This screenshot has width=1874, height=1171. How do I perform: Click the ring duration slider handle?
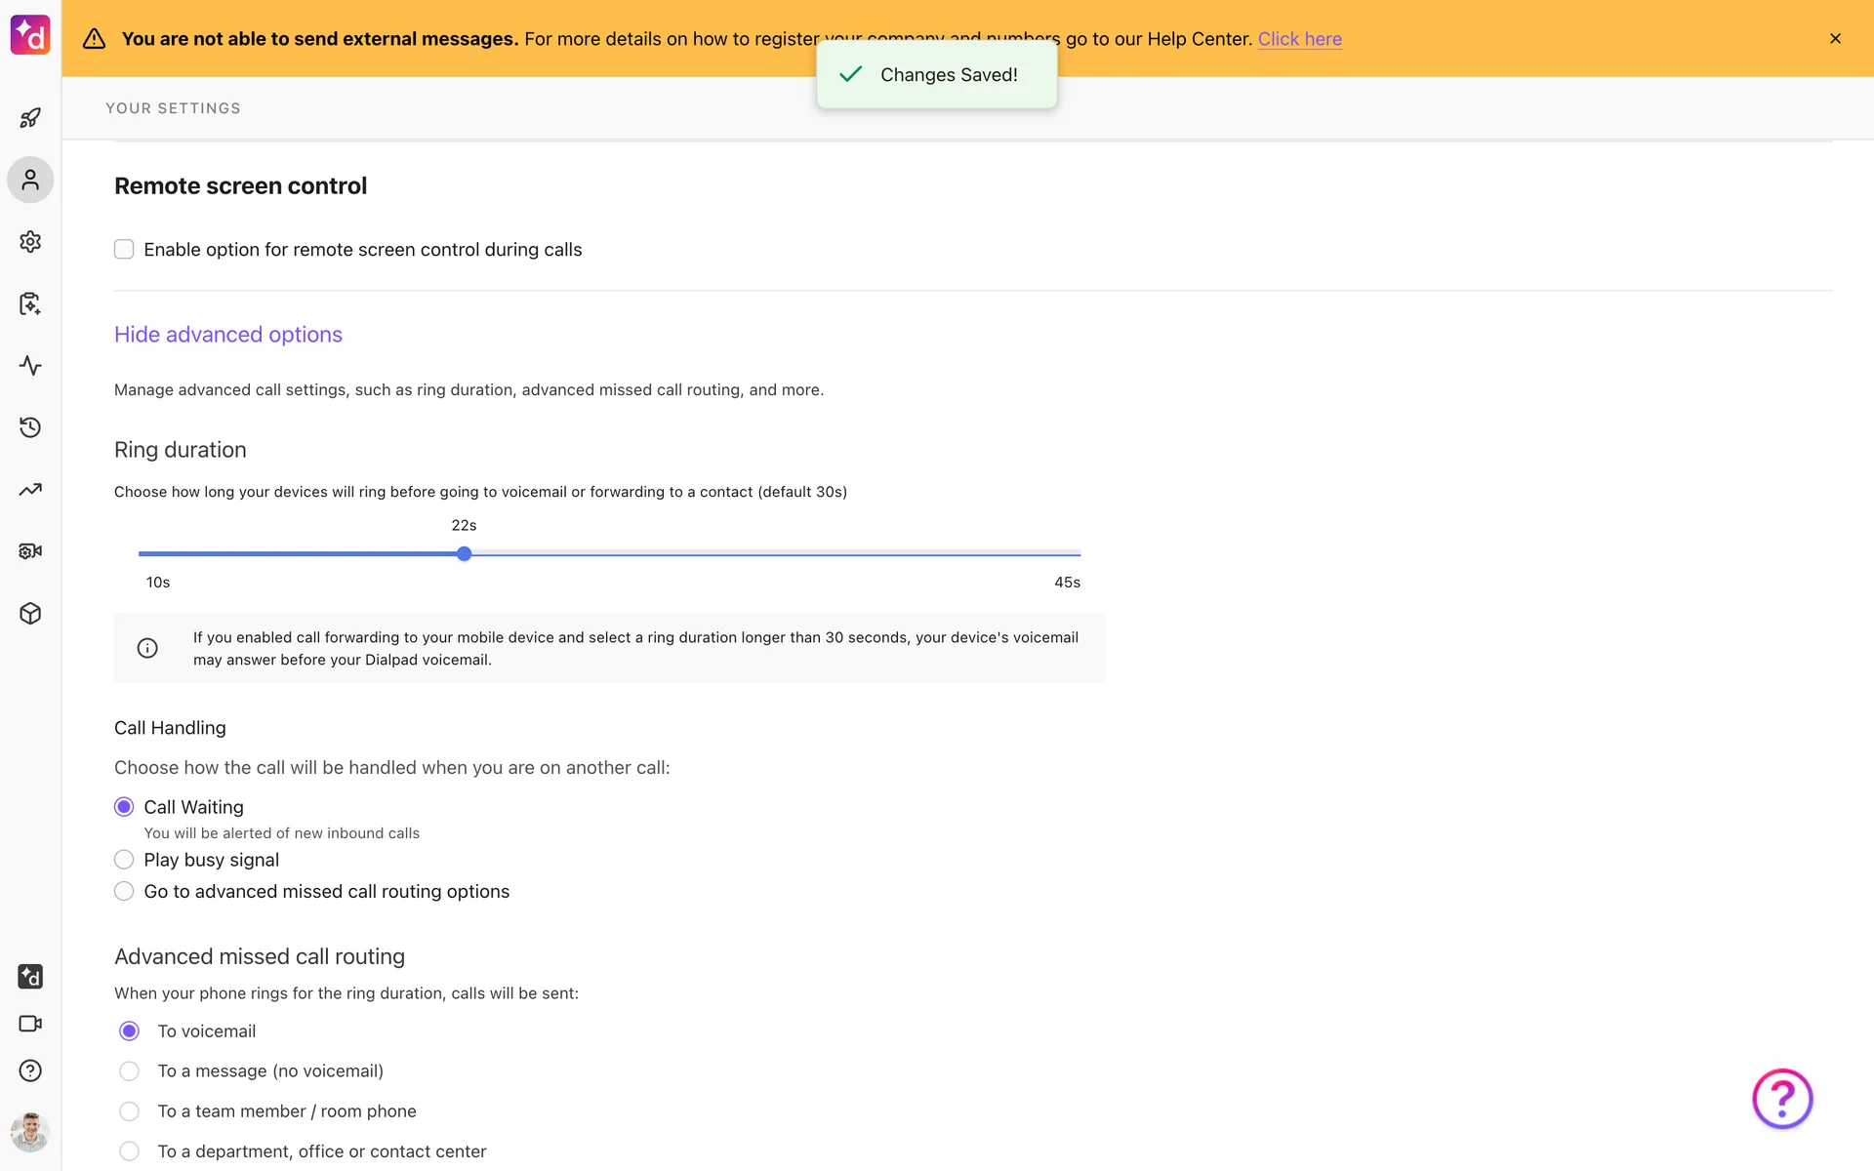(x=465, y=554)
